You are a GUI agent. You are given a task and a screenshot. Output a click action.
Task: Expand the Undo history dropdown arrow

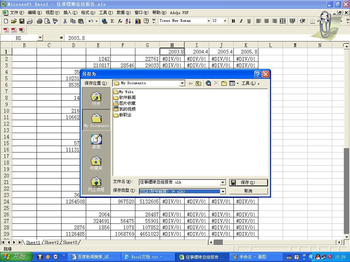tap(96, 21)
